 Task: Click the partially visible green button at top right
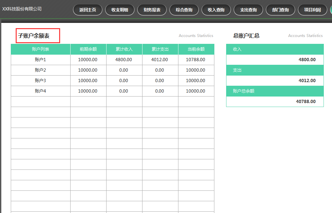point(330,9)
